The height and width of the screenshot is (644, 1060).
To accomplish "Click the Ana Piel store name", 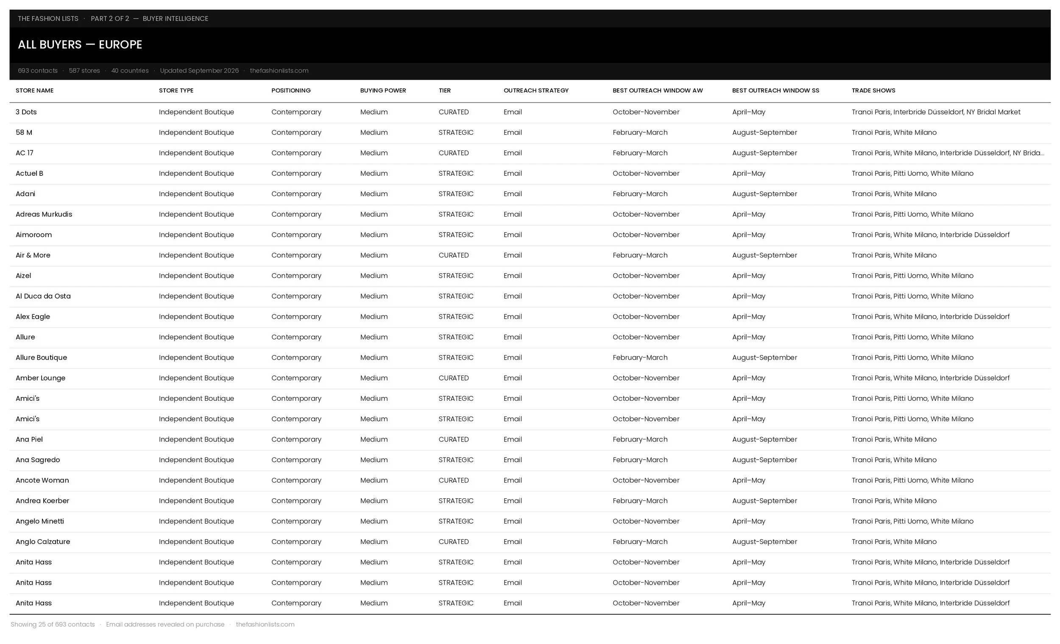I will [x=29, y=439].
